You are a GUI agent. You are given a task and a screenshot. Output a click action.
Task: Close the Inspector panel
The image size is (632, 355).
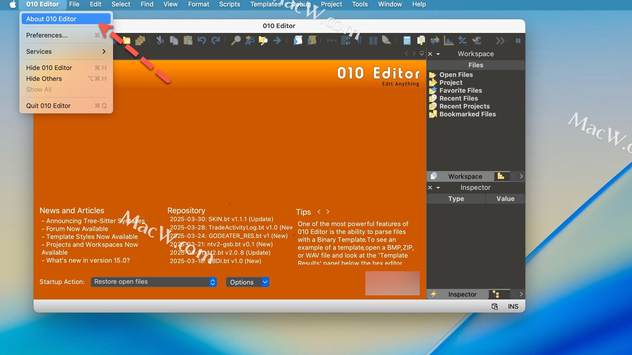pos(430,188)
